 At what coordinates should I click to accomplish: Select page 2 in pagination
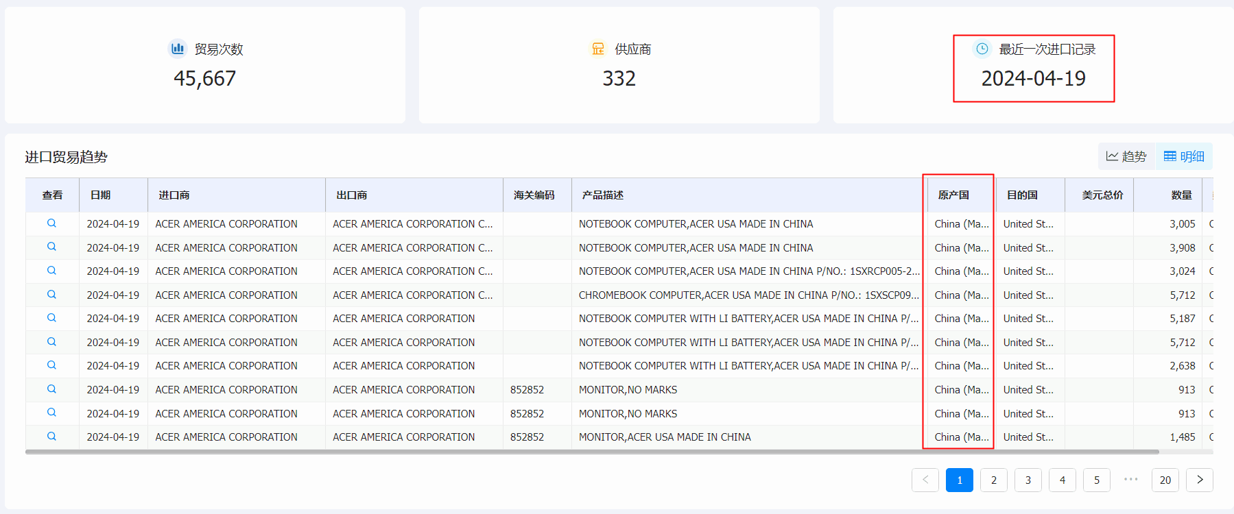click(994, 480)
